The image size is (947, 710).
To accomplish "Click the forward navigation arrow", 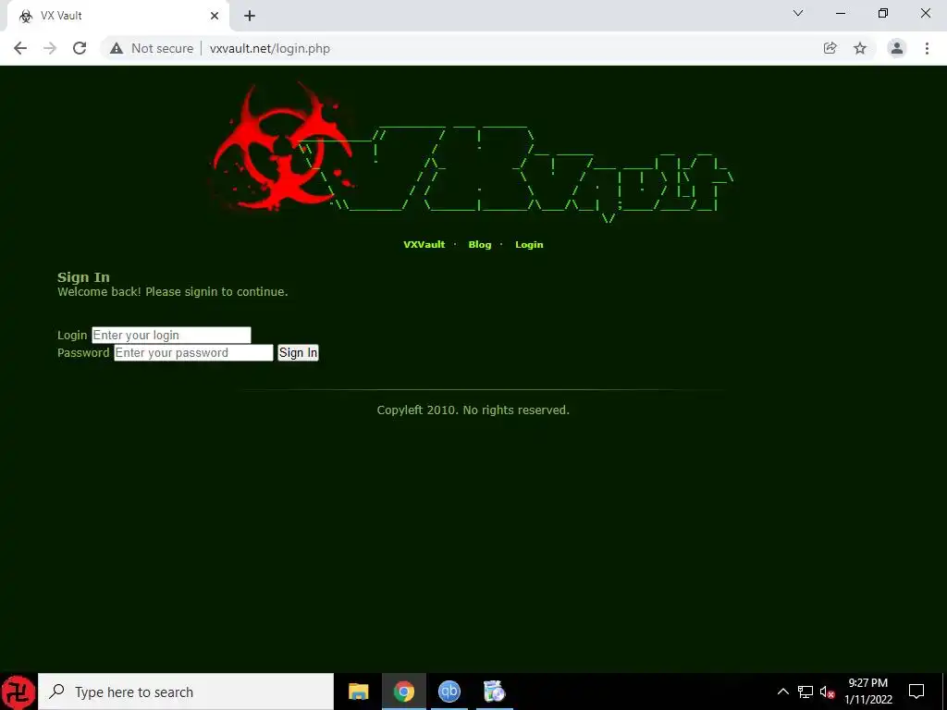I will (x=50, y=48).
